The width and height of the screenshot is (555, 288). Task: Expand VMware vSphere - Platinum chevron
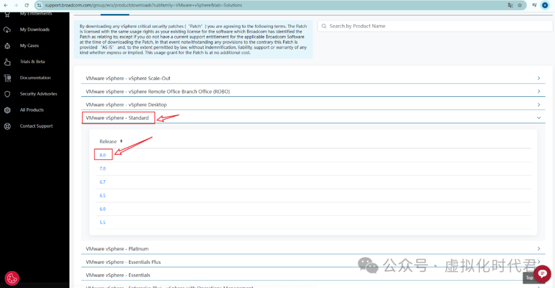539,249
